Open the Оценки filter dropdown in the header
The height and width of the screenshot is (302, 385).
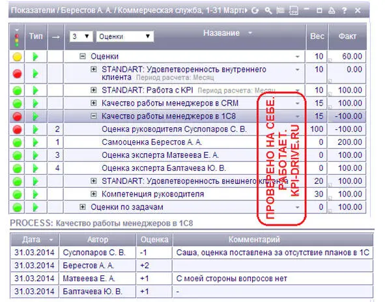[125, 37]
